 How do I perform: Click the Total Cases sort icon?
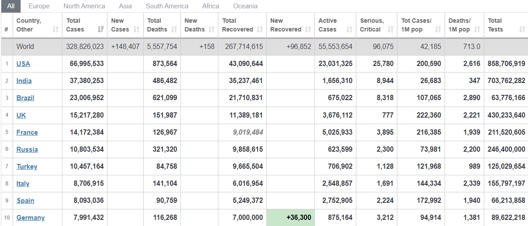click(101, 29)
